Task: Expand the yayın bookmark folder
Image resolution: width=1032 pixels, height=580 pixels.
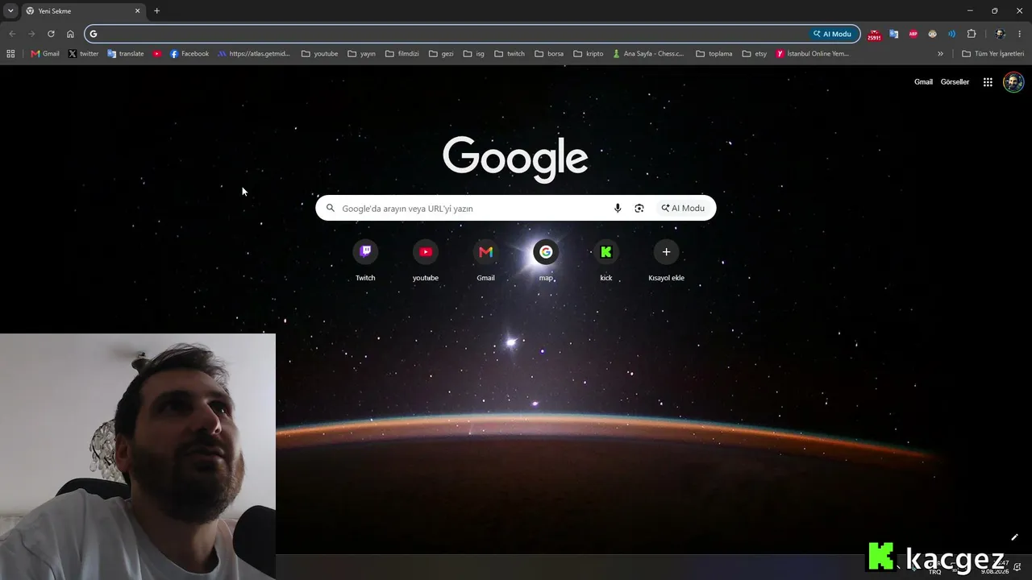Action: (x=362, y=54)
